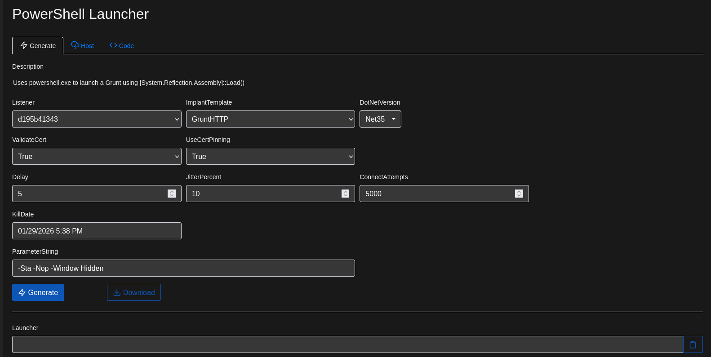Image resolution: width=711 pixels, height=357 pixels.
Task: Adjust the JitterPercent spinner arrows
Action: (345, 194)
